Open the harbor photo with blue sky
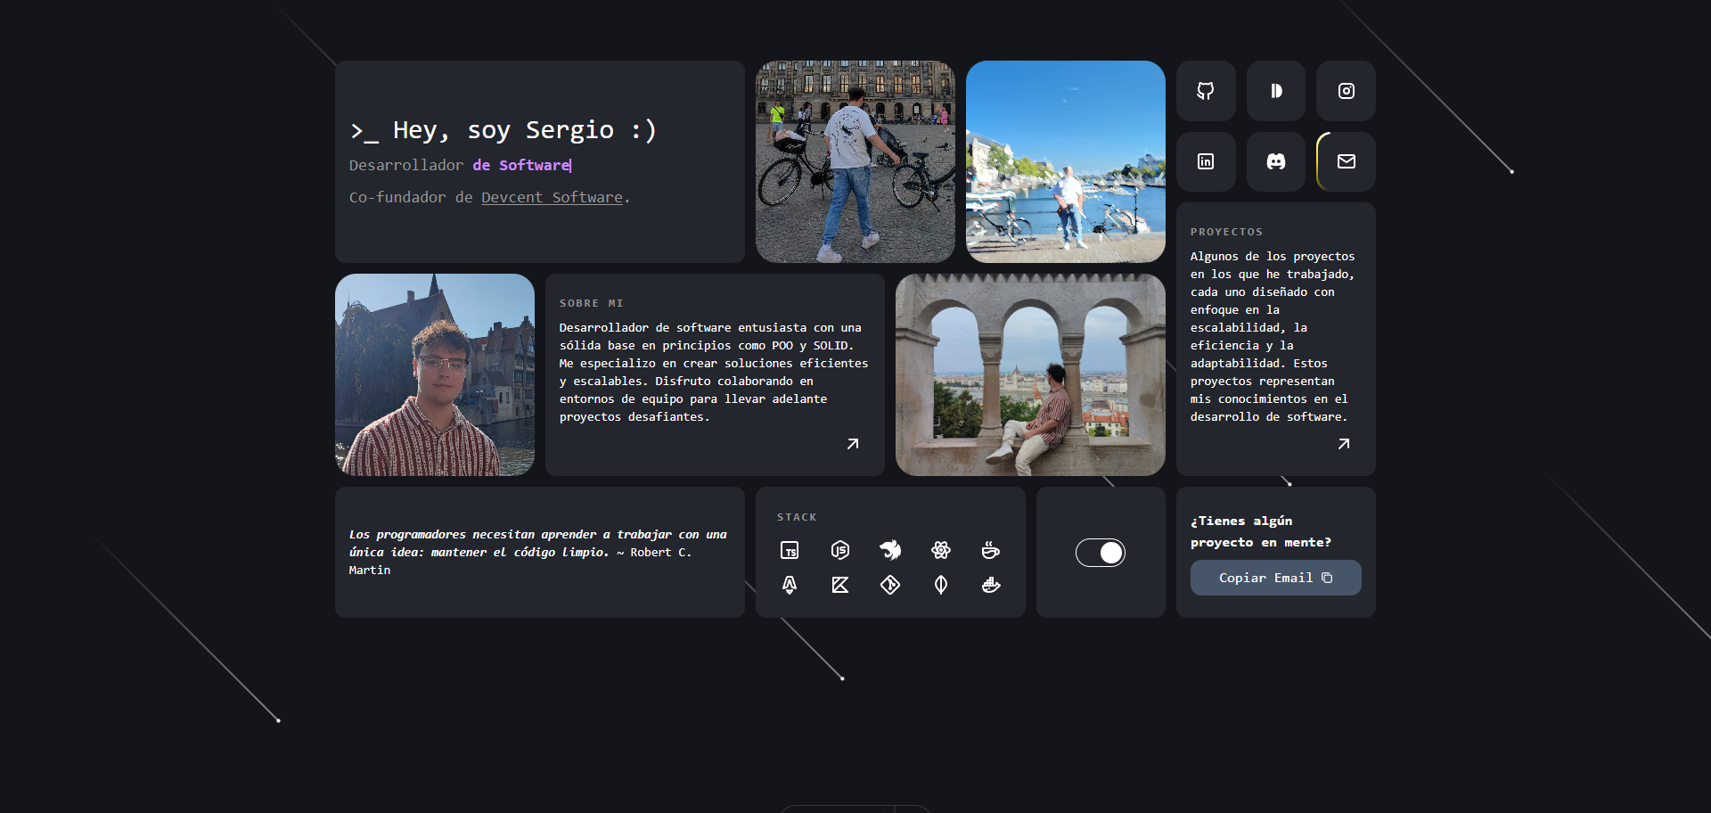Image resolution: width=1711 pixels, height=813 pixels. point(1066,161)
